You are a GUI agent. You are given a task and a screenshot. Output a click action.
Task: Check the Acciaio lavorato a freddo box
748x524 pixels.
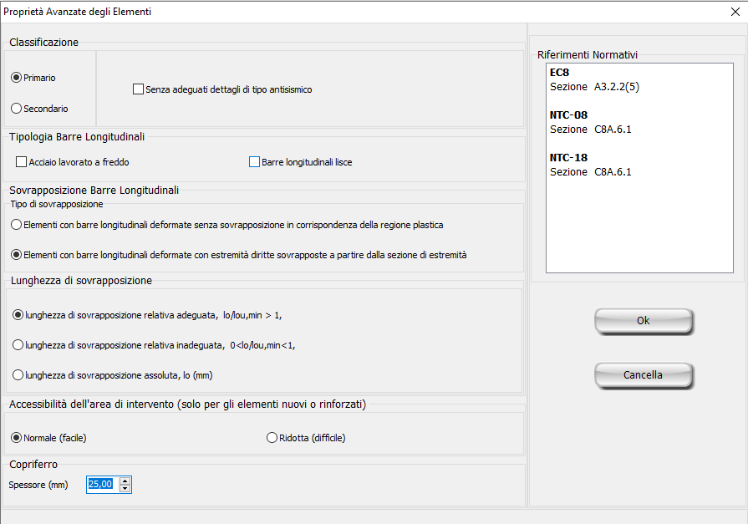pyautogui.click(x=22, y=162)
